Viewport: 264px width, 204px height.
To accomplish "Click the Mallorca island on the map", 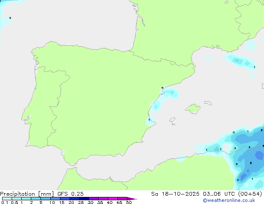I will (x=193, y=109).
